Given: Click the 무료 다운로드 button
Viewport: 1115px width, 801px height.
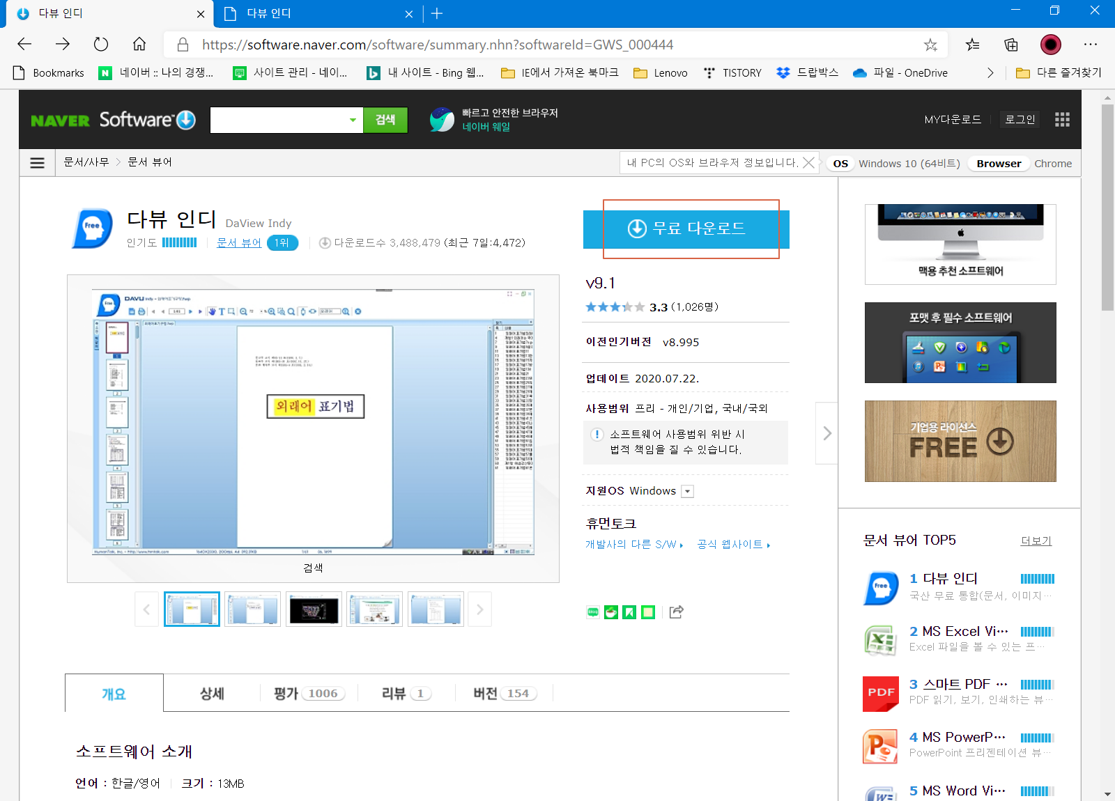Looking at the screenshot, I should point(686,229).
